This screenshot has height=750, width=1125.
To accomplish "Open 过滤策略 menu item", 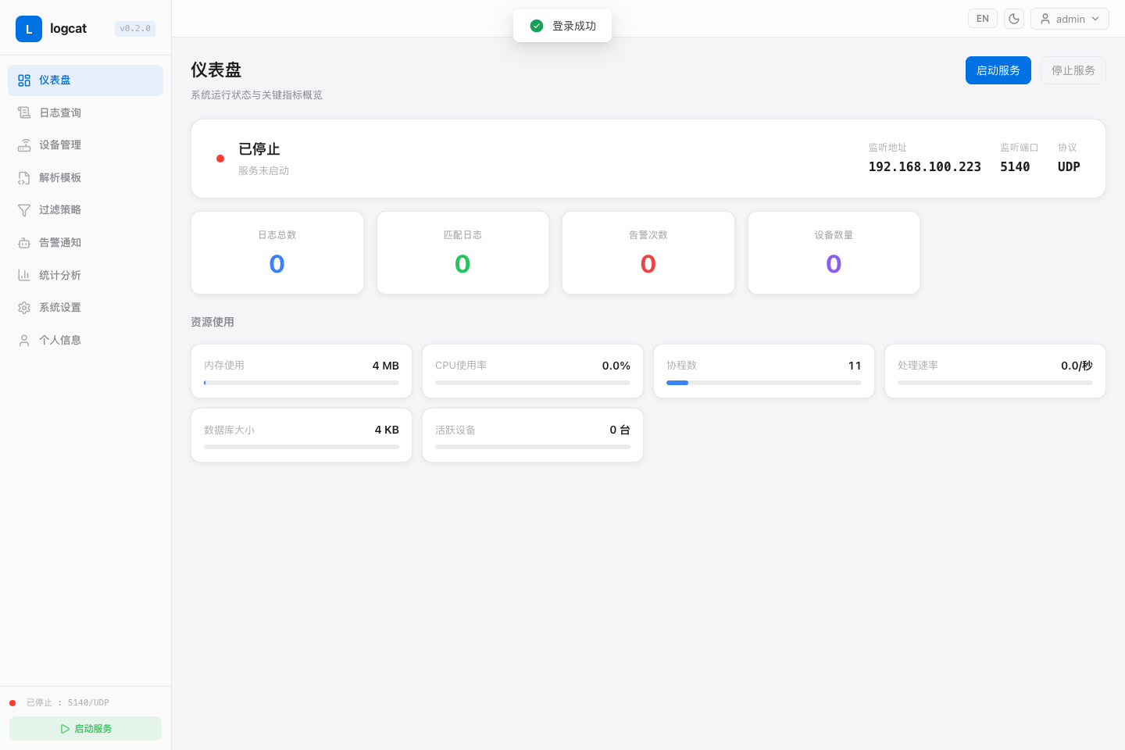I will [x=85, y=210].
